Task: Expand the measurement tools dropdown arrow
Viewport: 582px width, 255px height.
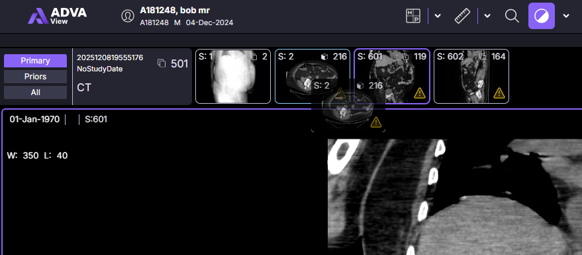Action: click(487, 16)
